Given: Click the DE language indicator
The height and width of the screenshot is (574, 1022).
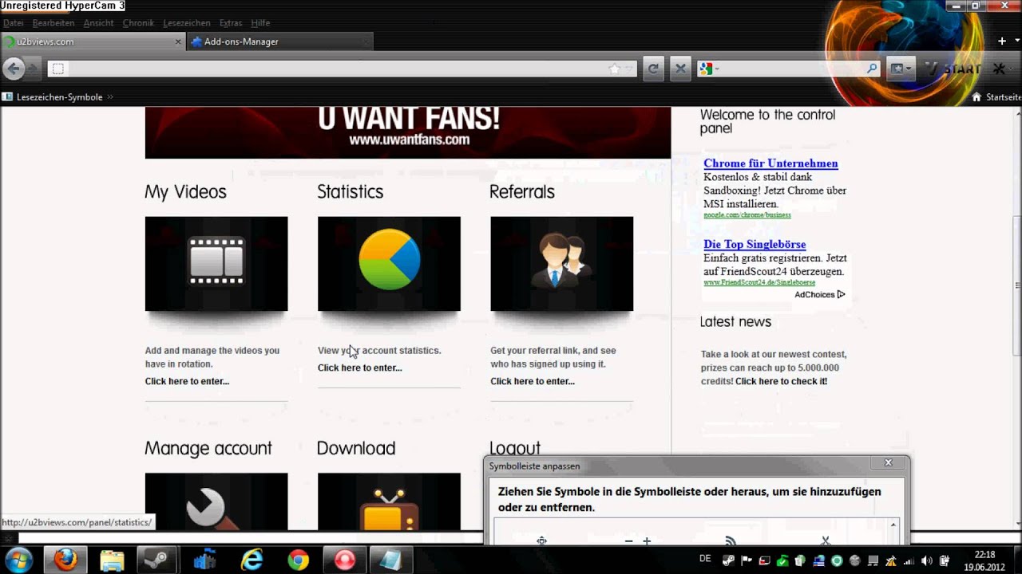Looking at the screenshot, I should coord(705,559).
